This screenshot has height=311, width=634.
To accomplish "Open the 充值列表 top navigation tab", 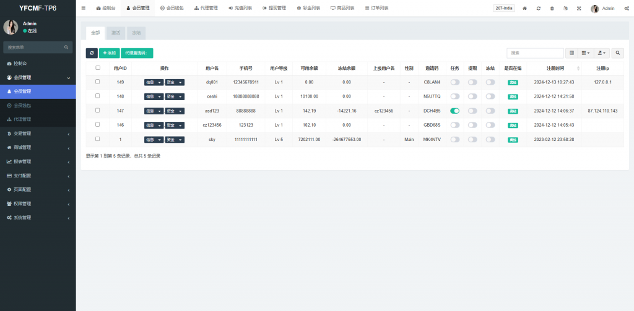I will coord(240,9).
